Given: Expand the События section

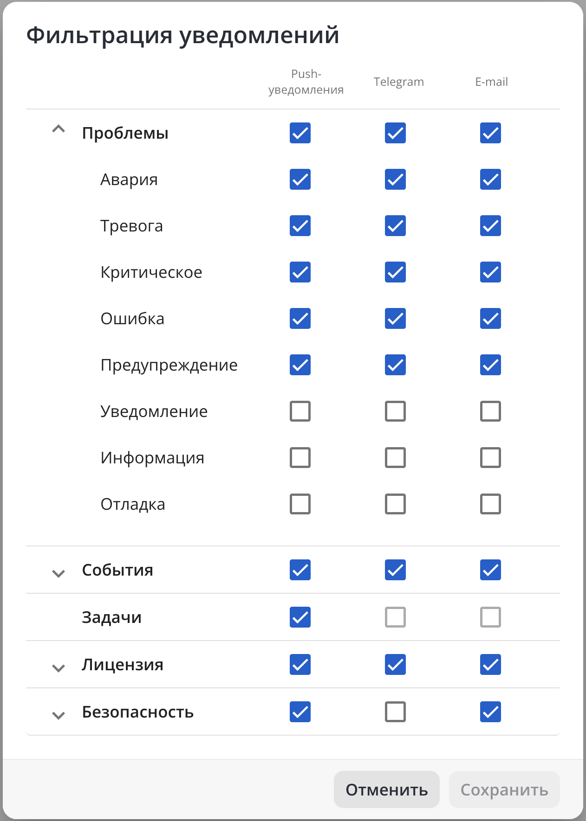Looking at the screenshot, I should [59, 573].
